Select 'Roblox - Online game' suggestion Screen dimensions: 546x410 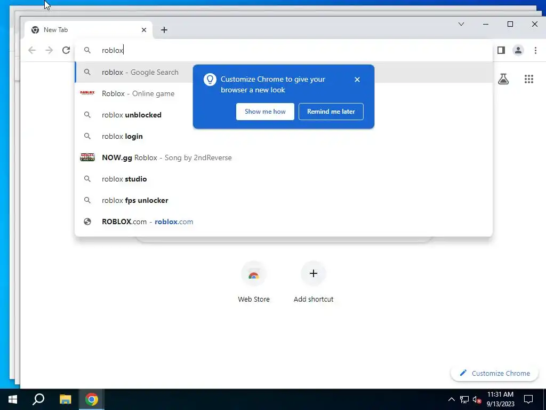point(284,93)
